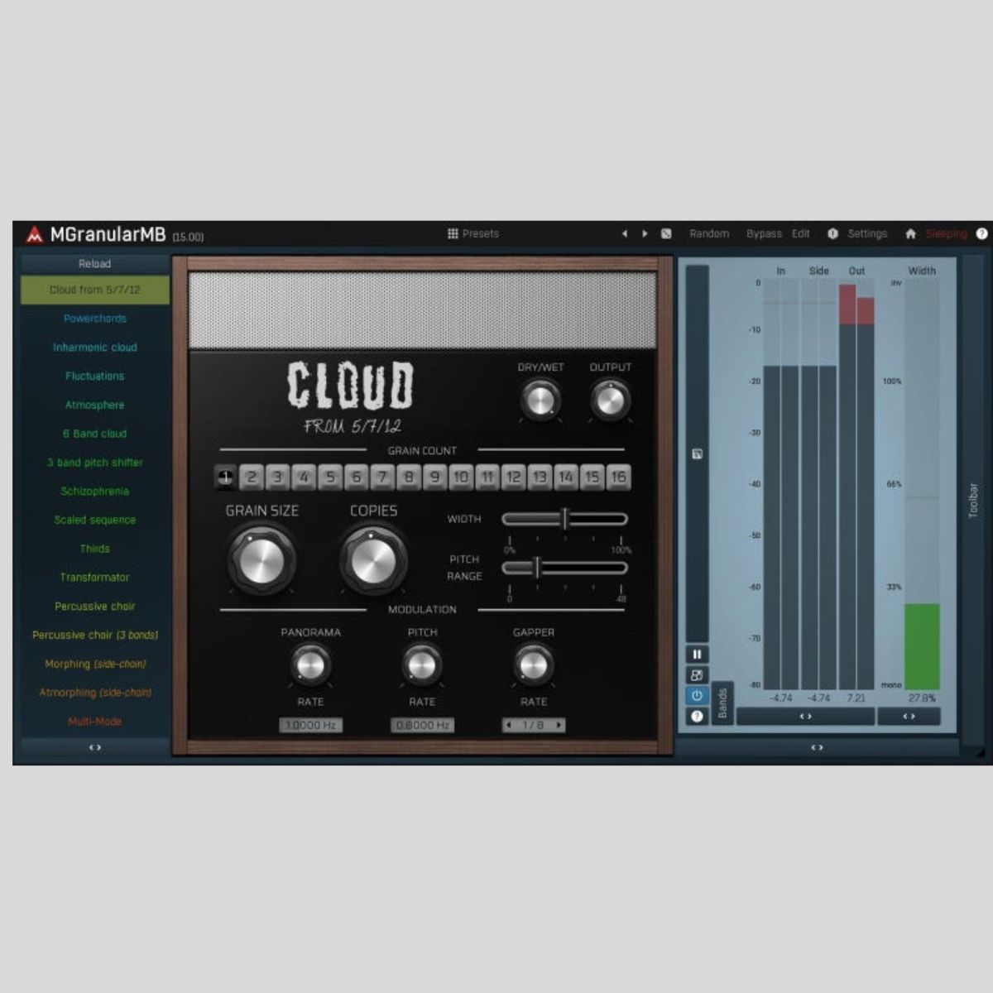
Task: Turn the Dry/Wet knob
Action: [x=540, y=401]
